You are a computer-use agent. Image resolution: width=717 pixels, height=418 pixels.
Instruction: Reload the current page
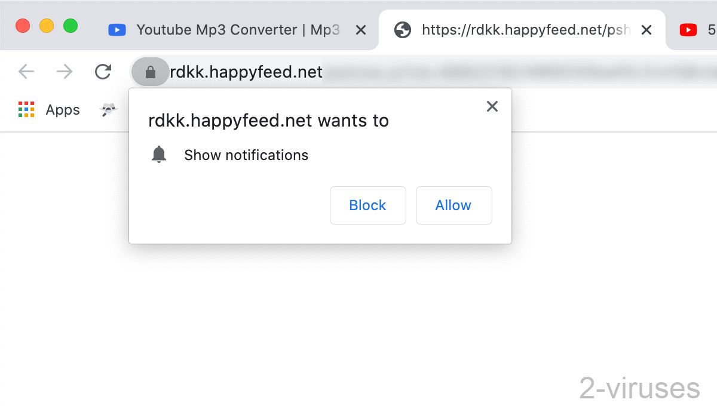[103, 71]
